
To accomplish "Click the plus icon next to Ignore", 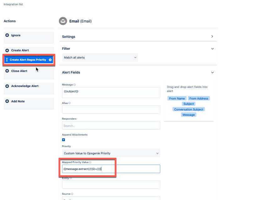I will coord(7,35).
